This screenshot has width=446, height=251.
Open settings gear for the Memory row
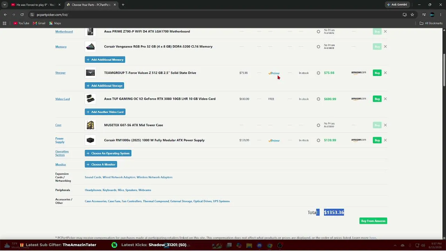[x=318, y=47]
